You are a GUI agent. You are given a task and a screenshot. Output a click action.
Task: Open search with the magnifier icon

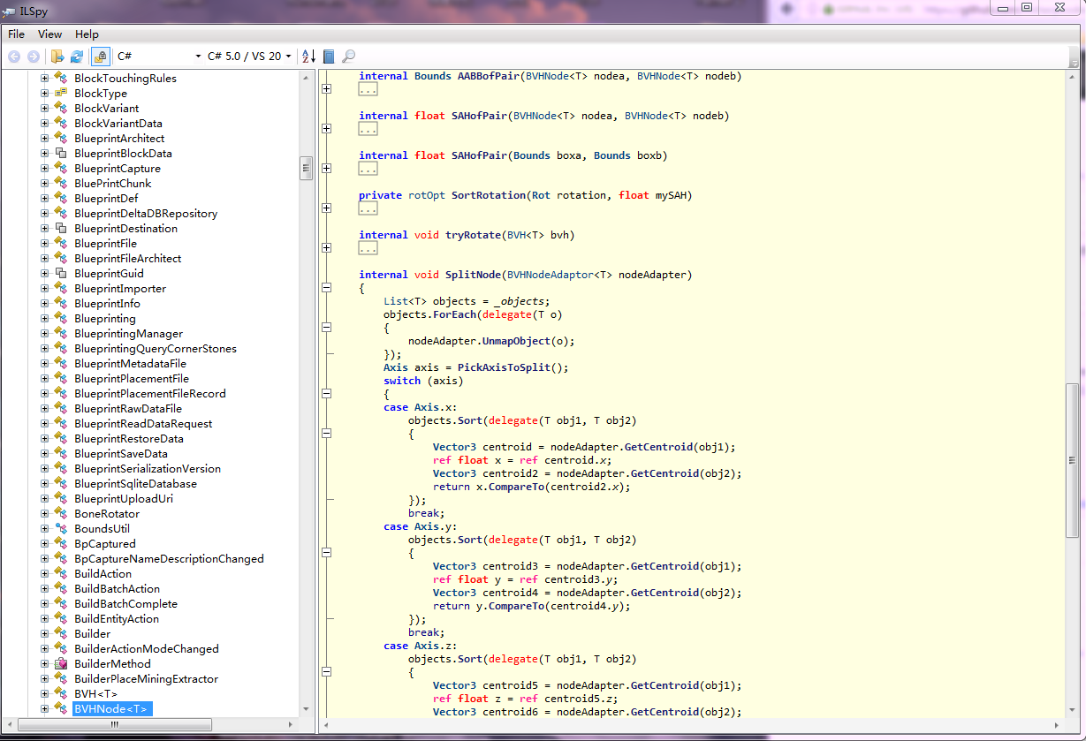(349, 57)
